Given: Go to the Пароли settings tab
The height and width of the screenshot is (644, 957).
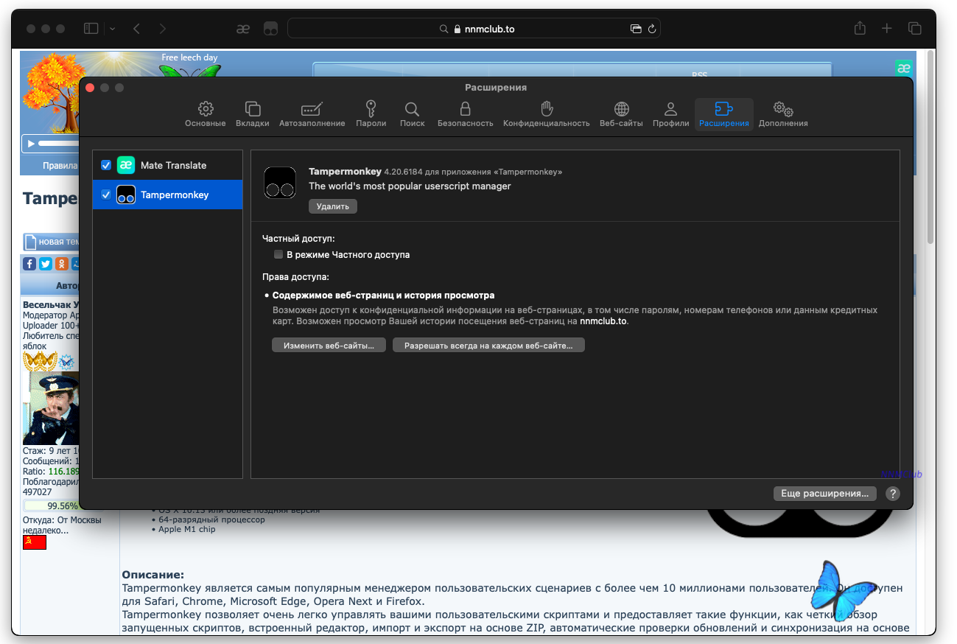Looking at the screenshot, I should click(x=371, y=114).
